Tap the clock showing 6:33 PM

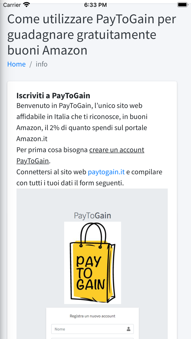[x=95, y=4]
